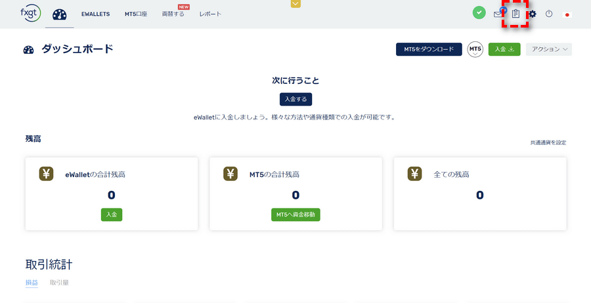Click the ダッシュボード heading gauge icon
Viewport: 591px width, 303px height.
pos(29,50)
